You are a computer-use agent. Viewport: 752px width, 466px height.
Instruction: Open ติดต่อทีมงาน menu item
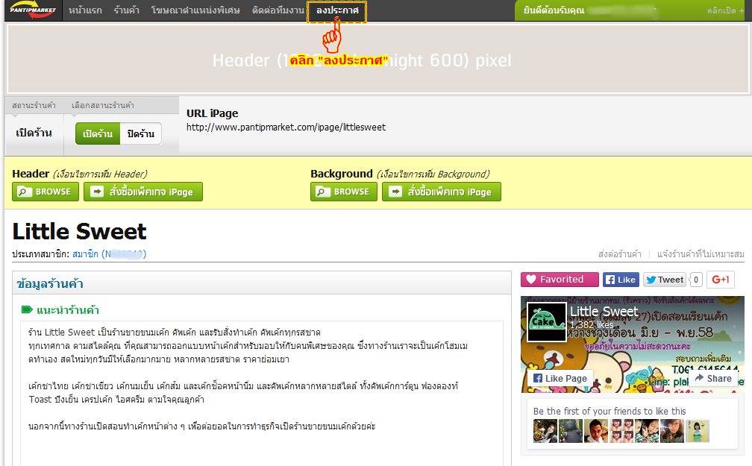pyautogui.click(x=278, y=10)
